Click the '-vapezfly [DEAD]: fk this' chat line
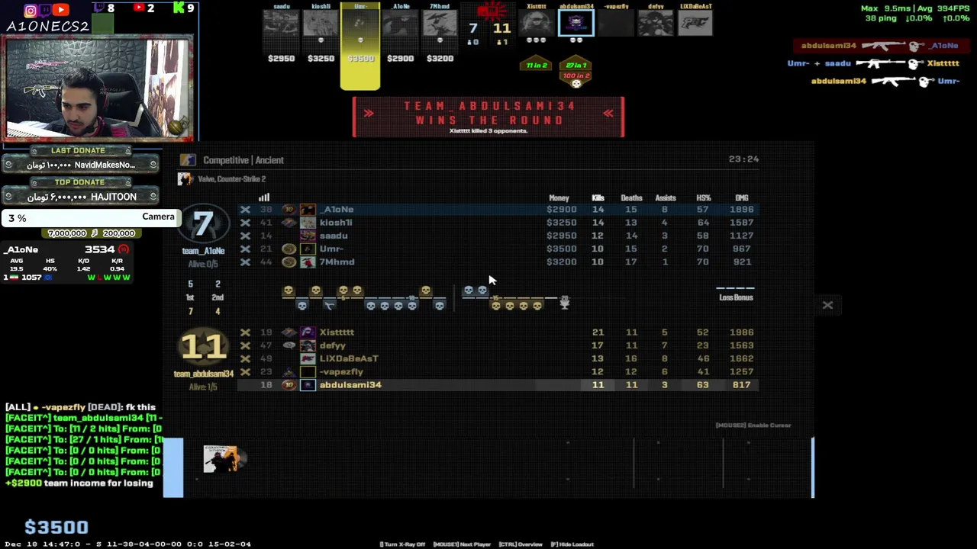Image resolution: width=977 pixels, height=549 pixels. coord(80,408)
